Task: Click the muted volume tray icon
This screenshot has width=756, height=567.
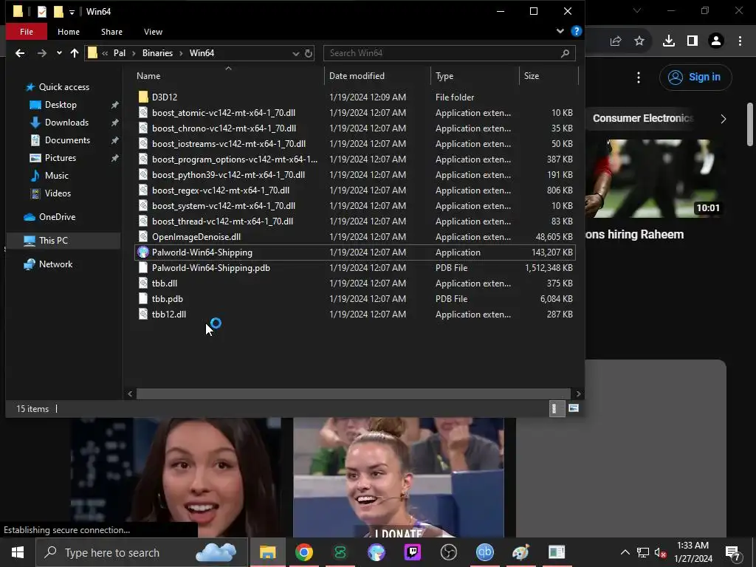Action: click(x=660, y=552)
